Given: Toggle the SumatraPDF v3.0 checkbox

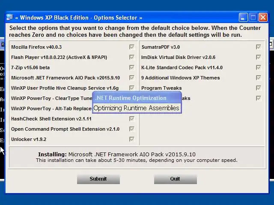Looking at the screenshot, I should (259, 47).
